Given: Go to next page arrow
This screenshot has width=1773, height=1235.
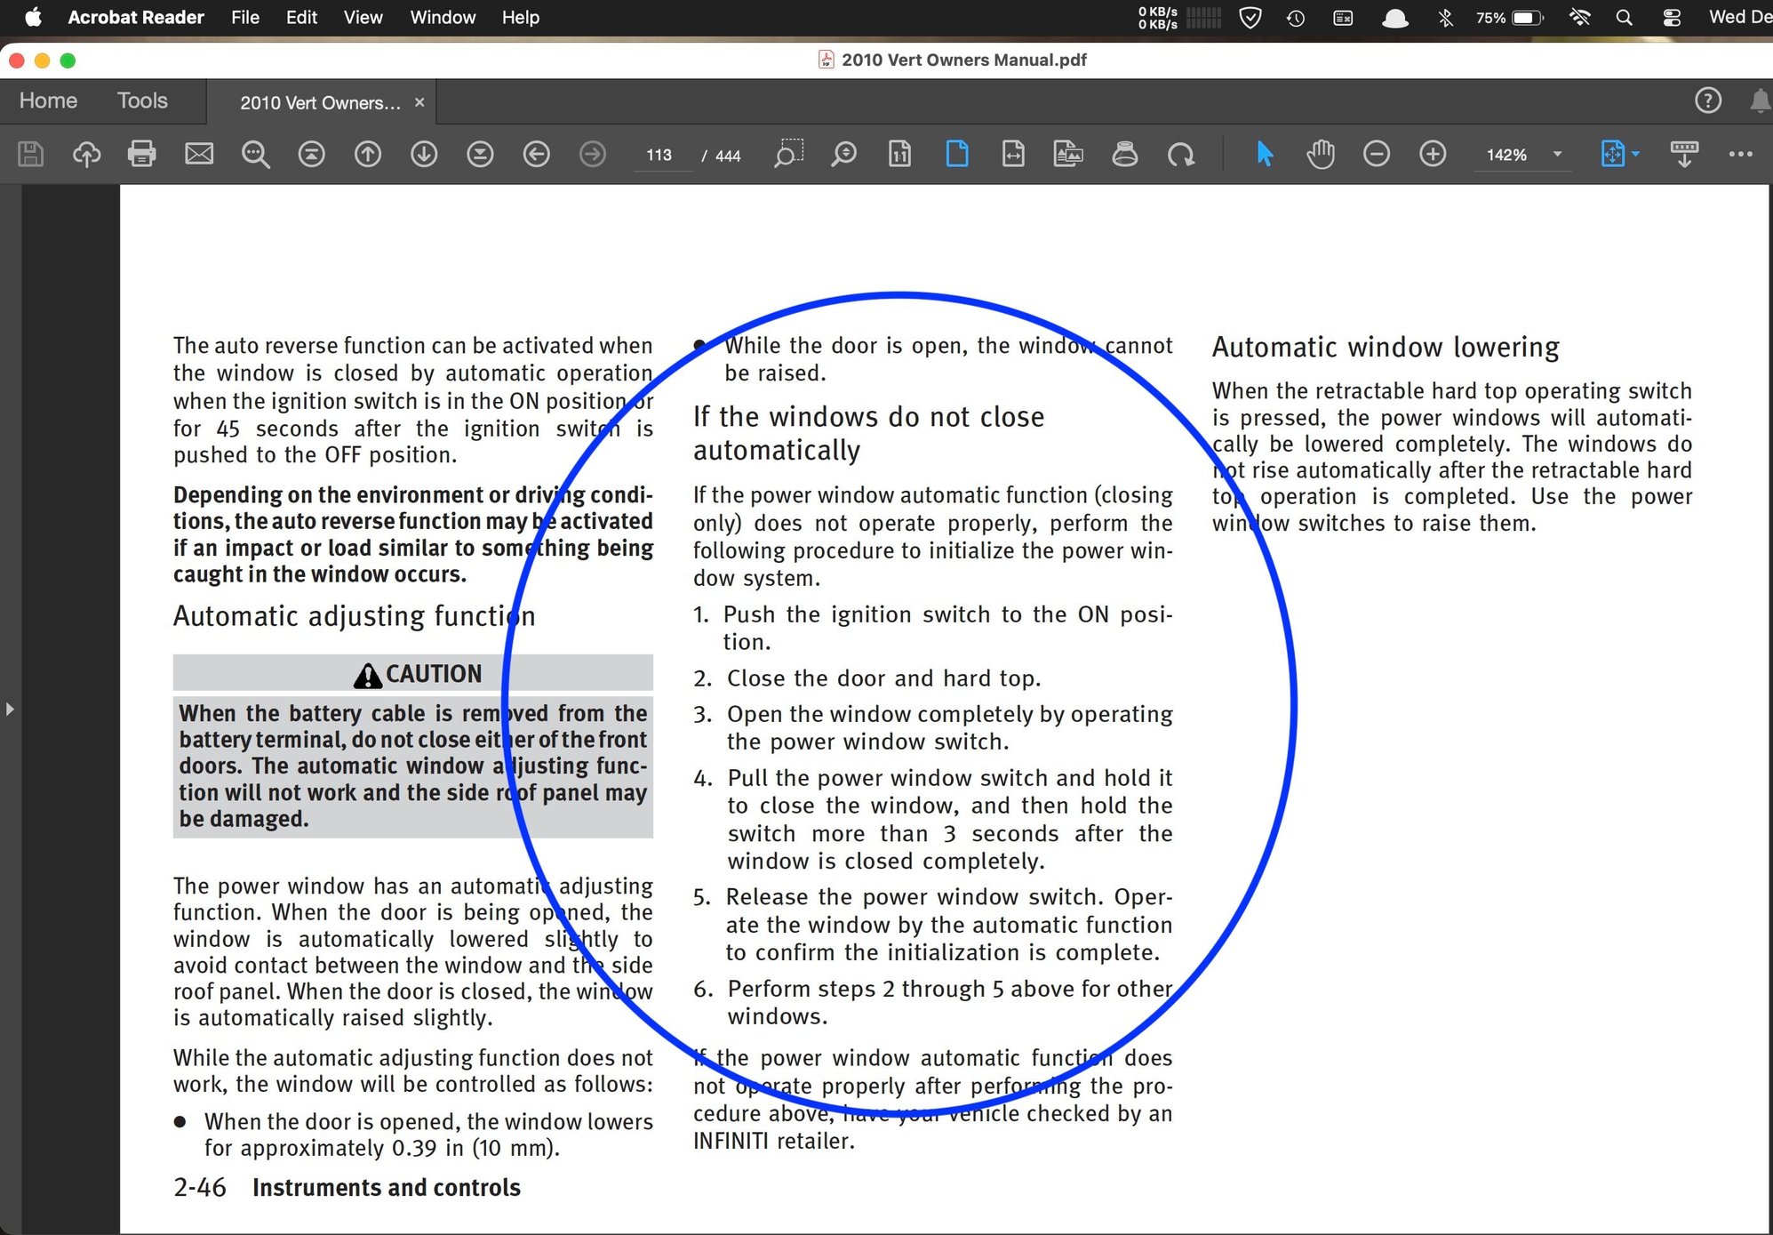Looking at the screenshot, I should tap(424, 154).
